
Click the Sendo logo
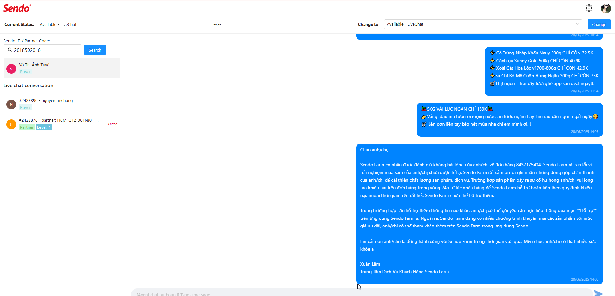click(17, 8)
